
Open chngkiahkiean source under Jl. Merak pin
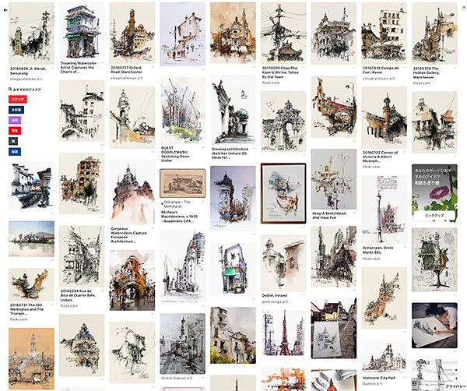pos(26,79)
